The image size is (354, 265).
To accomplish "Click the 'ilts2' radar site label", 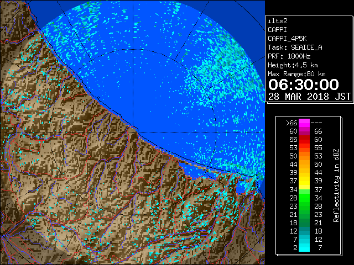I will tap(278, 21).
